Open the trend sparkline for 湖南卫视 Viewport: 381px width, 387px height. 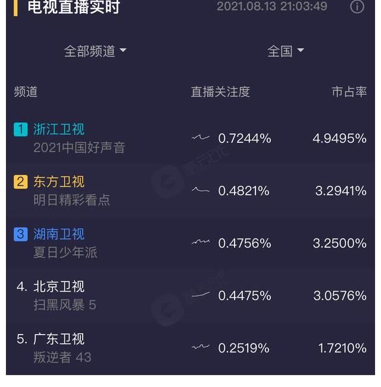[201, 242]
